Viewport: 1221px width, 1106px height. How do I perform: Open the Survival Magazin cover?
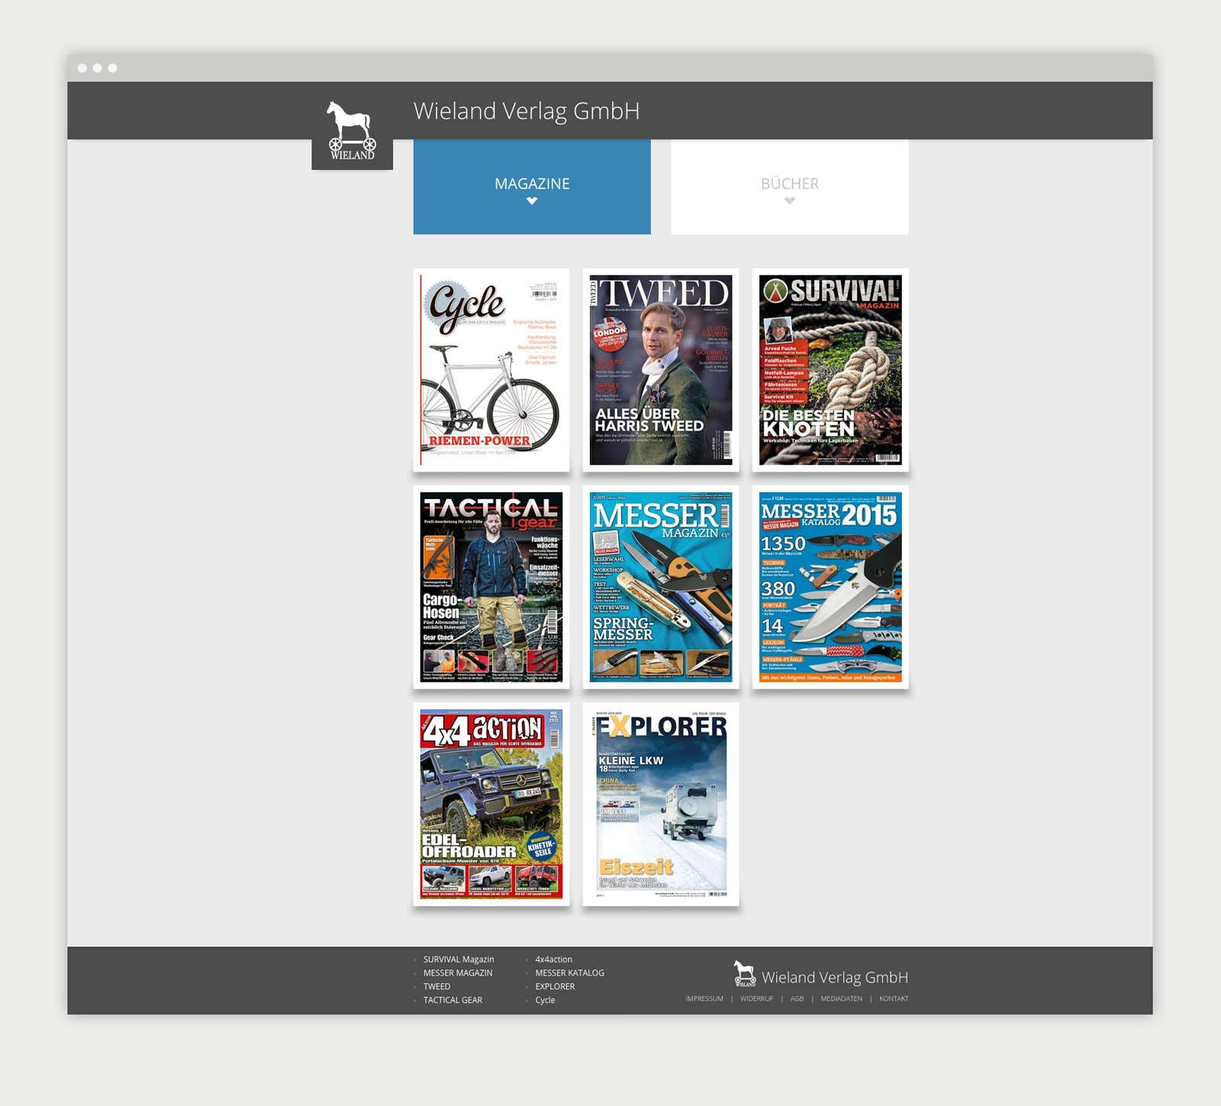(830, 370)
